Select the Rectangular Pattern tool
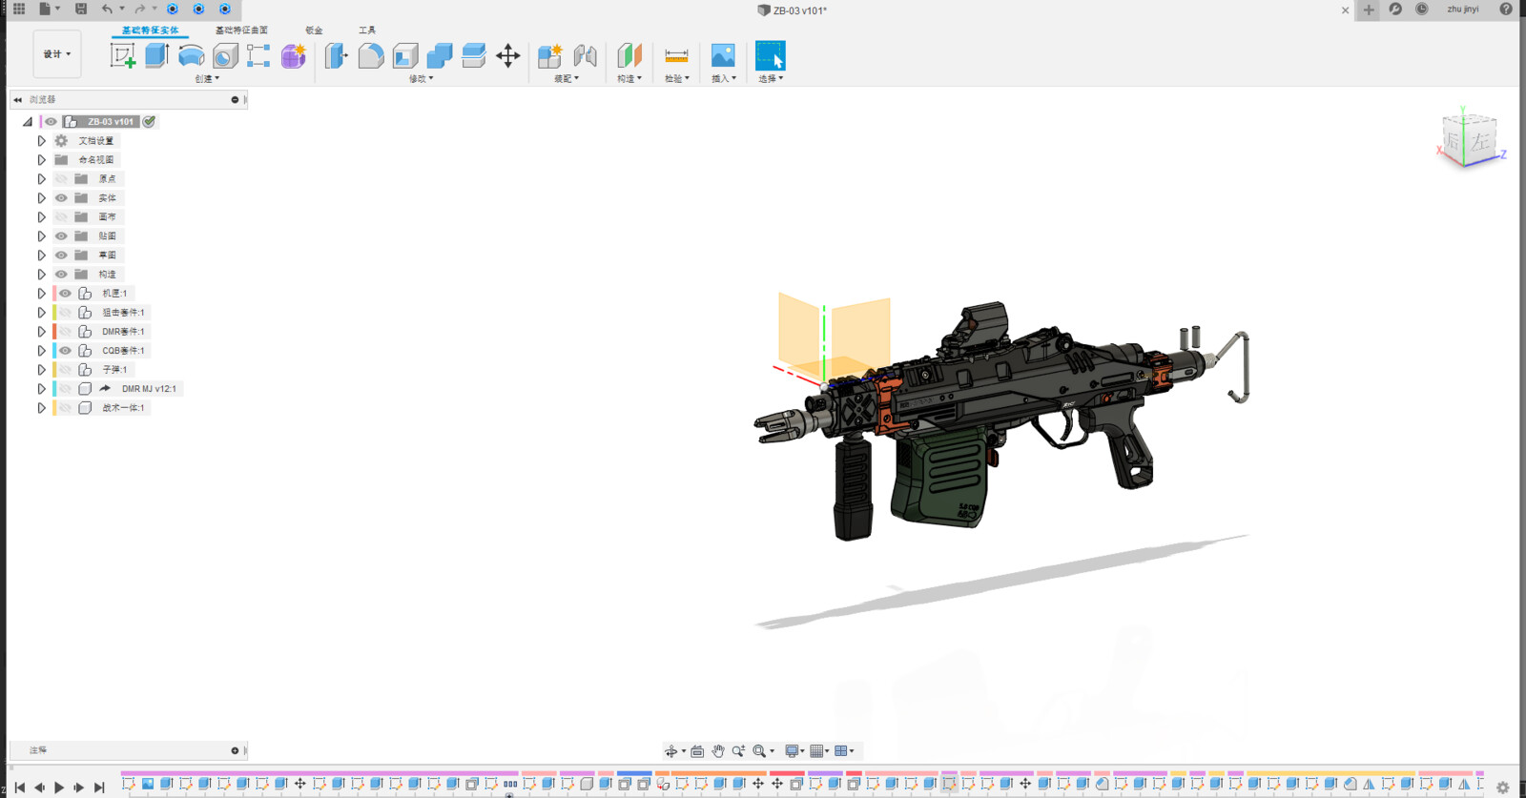1526x798 pixels. 258,55
